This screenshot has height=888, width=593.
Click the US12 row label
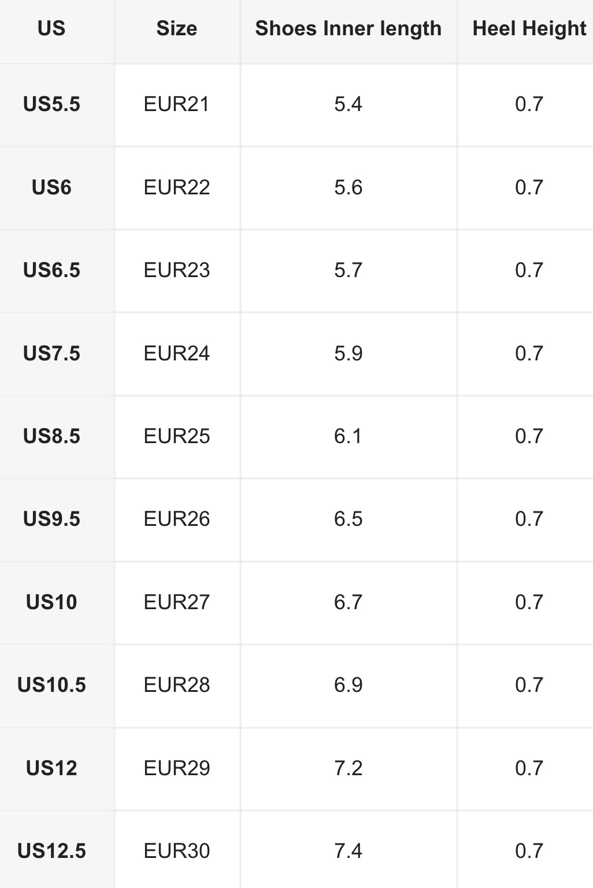click(51, 768)
